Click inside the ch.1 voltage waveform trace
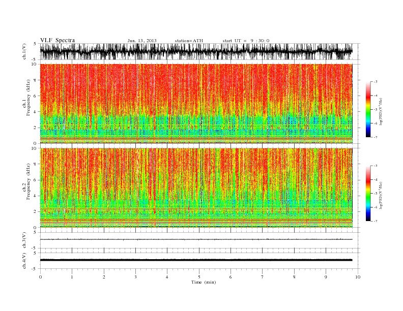This screenshot has width=403, height=311. coord(196,51)
